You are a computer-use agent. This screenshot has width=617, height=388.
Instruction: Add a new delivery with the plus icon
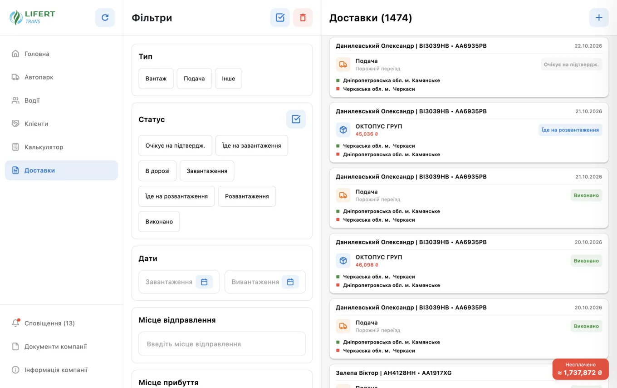[599, 18]
